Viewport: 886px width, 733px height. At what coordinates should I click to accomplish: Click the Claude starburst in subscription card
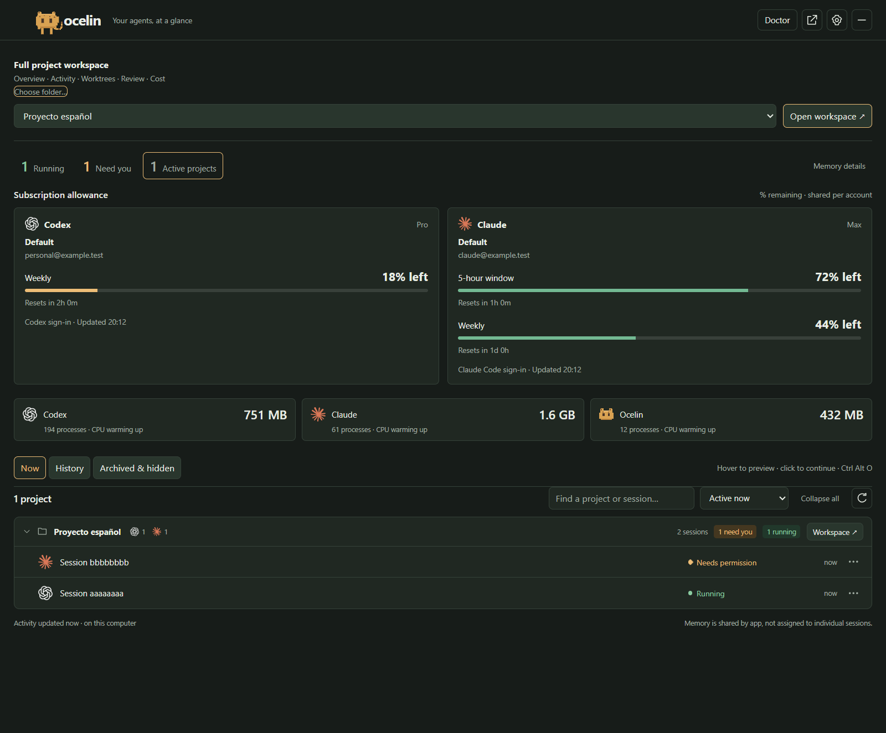465,223
